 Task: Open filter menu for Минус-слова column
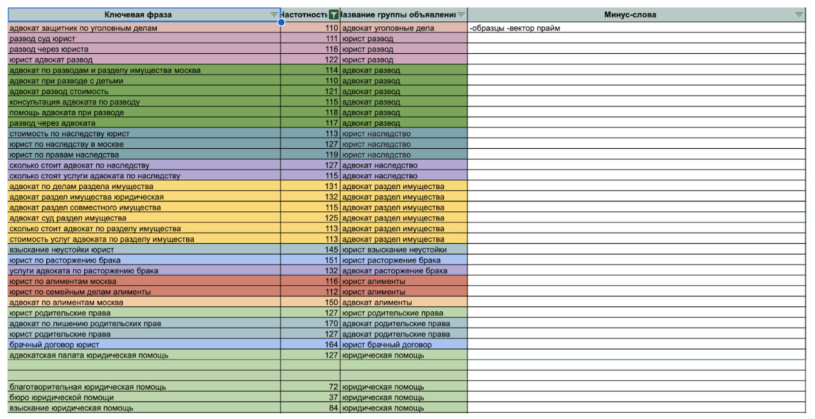pos(799,15)
